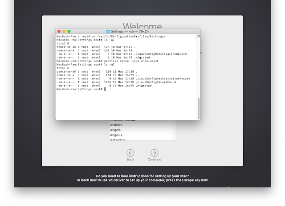
Task: Click the .cloudConfigRecordFound file name
Action: [x=156, y=82]
